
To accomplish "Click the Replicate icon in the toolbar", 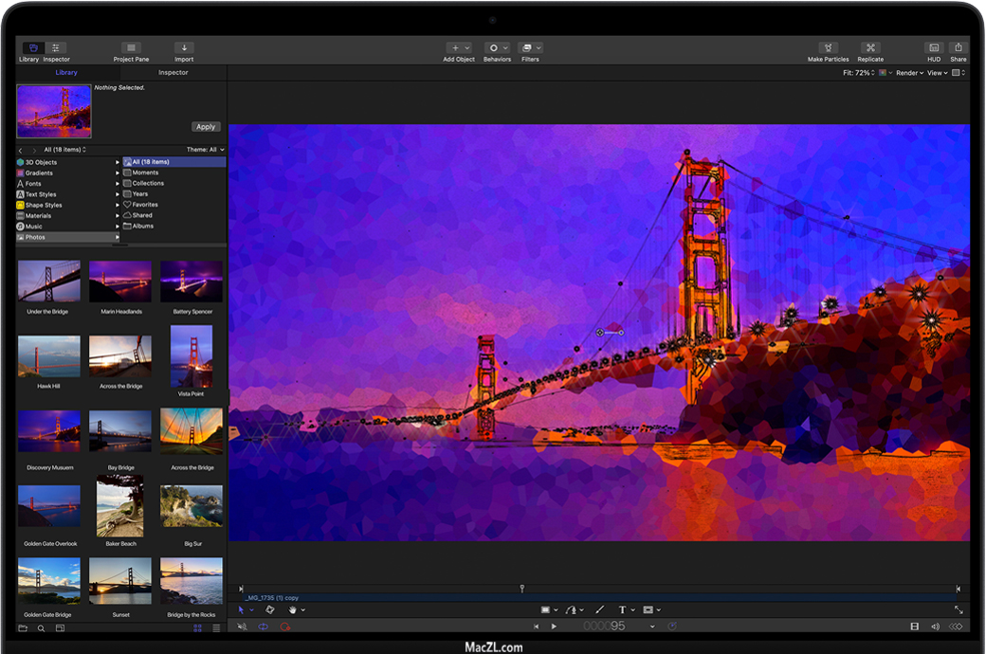I will (x=870, y=48).
